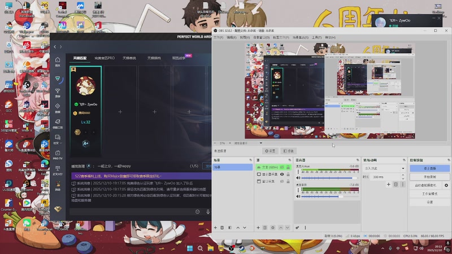Open mixer panel three-dot menu at bottom
The width and height of the screenshot is (452, 254).
pos(305,227)
